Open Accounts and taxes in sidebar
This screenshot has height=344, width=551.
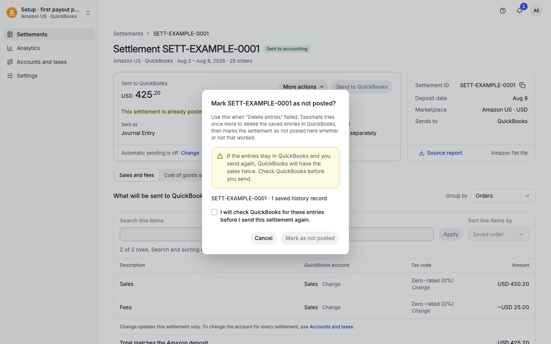pyautogui.click(x=49, y=62)
